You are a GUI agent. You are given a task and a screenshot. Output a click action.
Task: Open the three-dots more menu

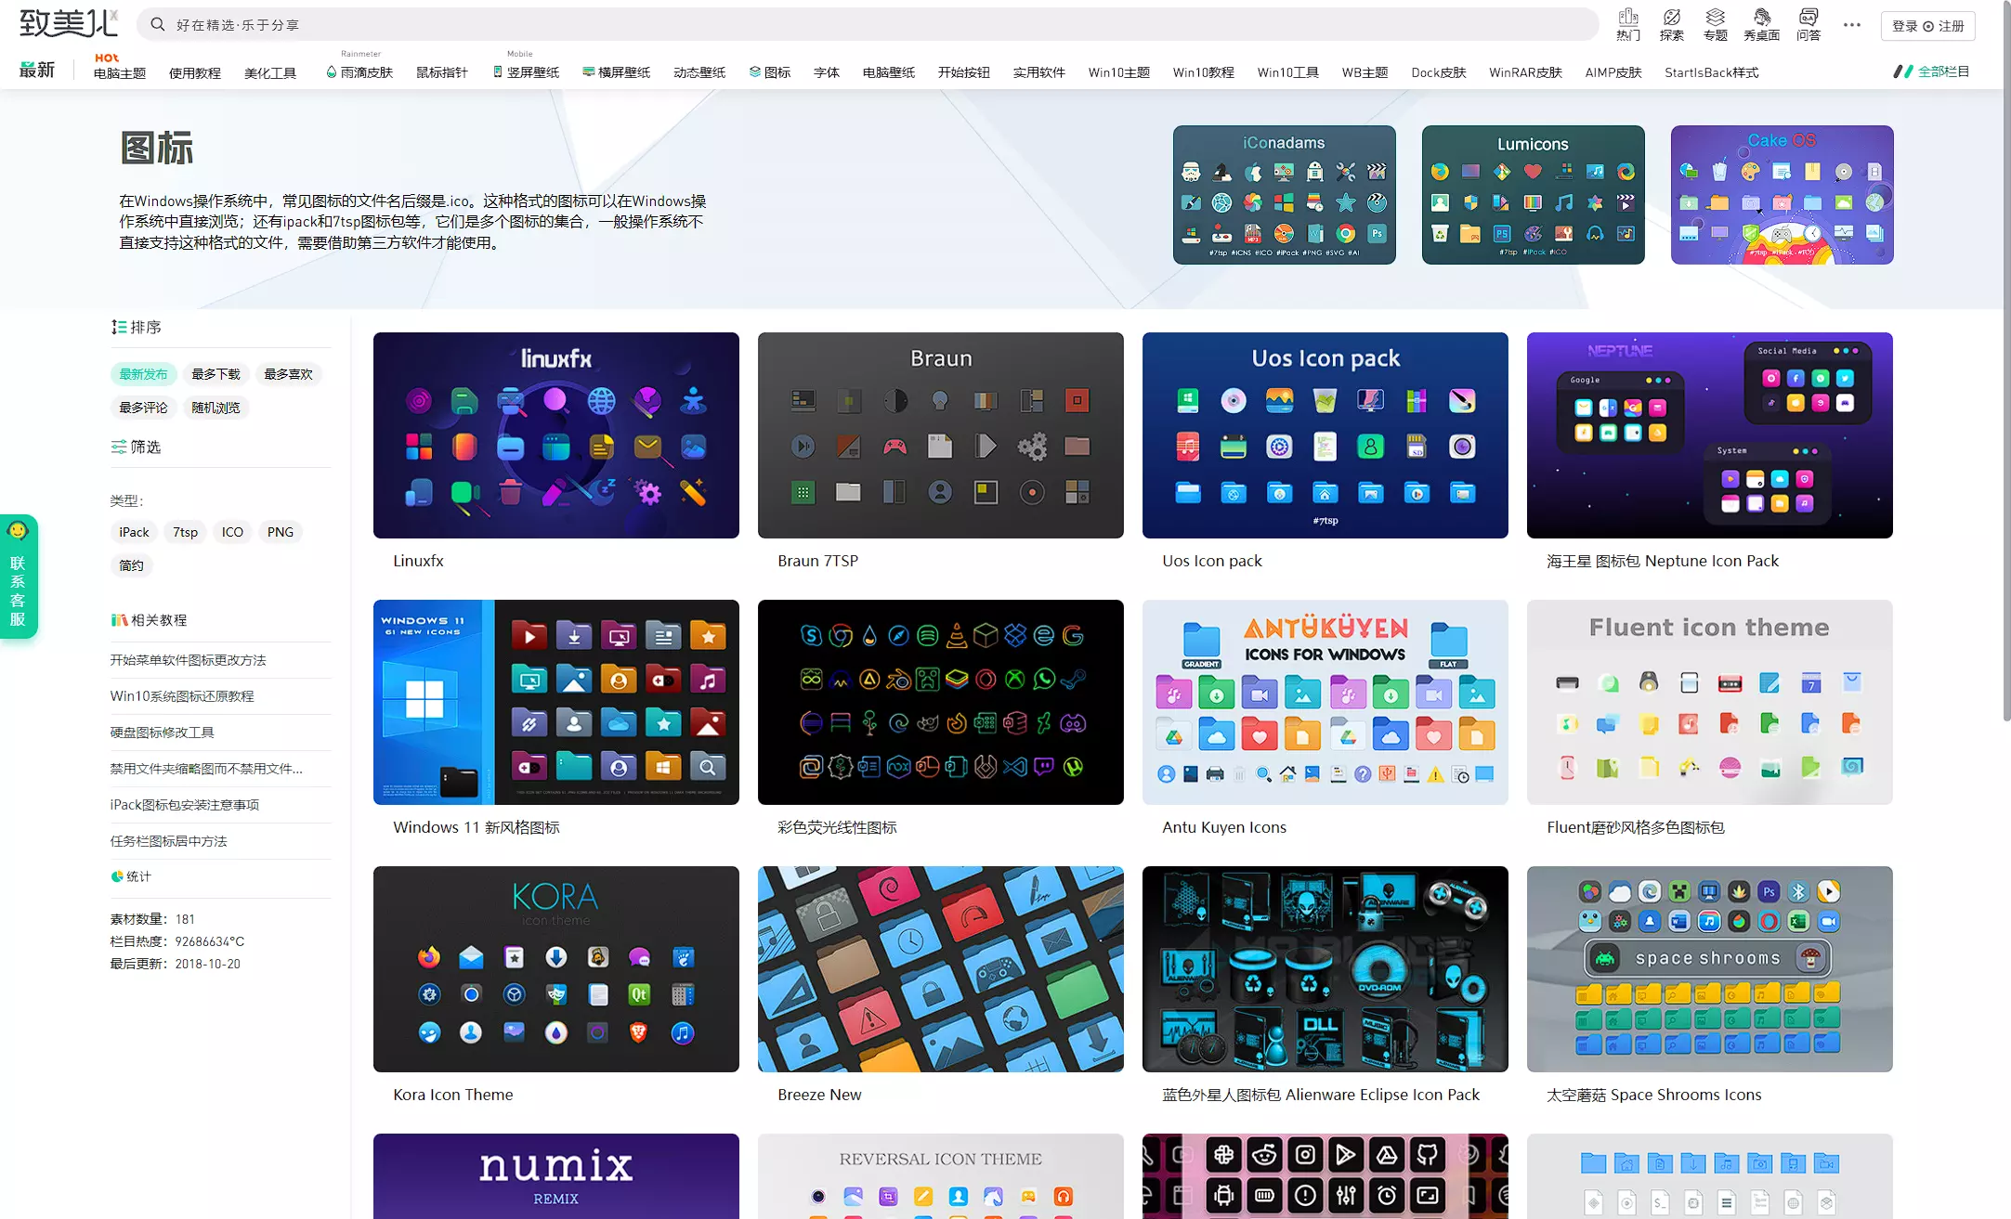pyautogui.click(x=1851, y=25)
